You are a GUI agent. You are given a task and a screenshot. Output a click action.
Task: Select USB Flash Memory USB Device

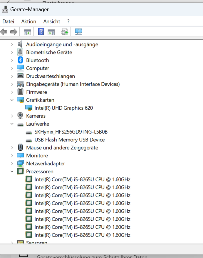[70, 140]
